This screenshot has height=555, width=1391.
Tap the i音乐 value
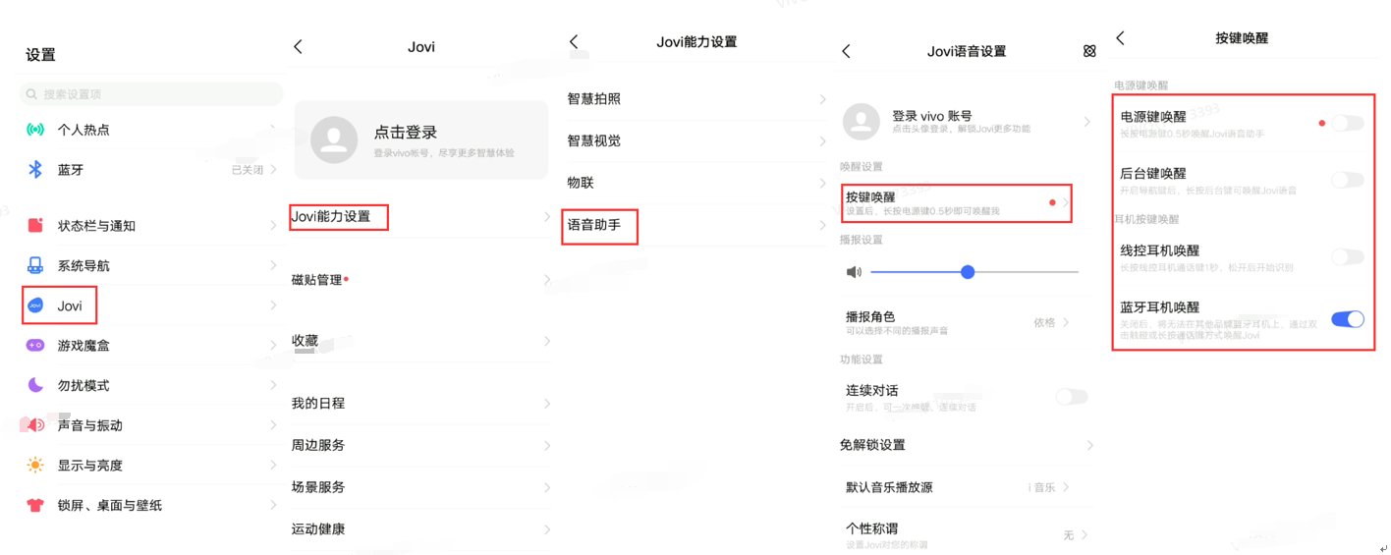point(1043,487)
